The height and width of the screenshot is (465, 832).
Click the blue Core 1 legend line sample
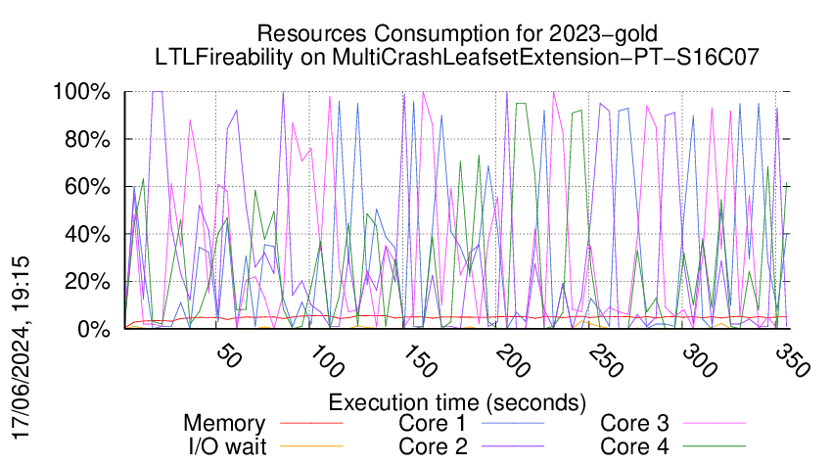pyautogui.click(x=513, y=423)
